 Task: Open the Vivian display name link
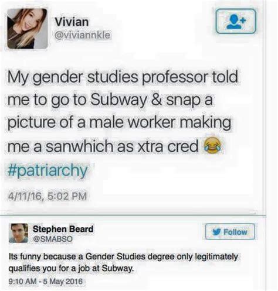[72, 22]
